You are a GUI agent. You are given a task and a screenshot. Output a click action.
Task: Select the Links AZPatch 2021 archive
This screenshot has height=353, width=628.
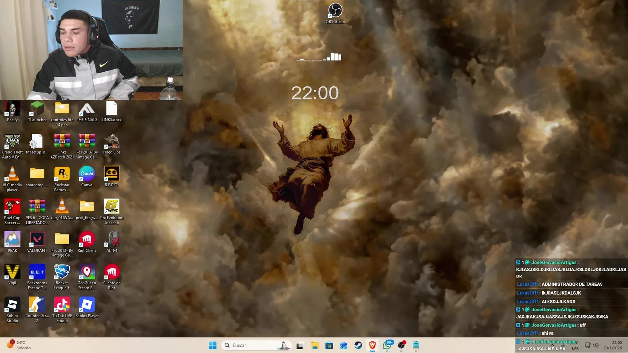(62, 147)
